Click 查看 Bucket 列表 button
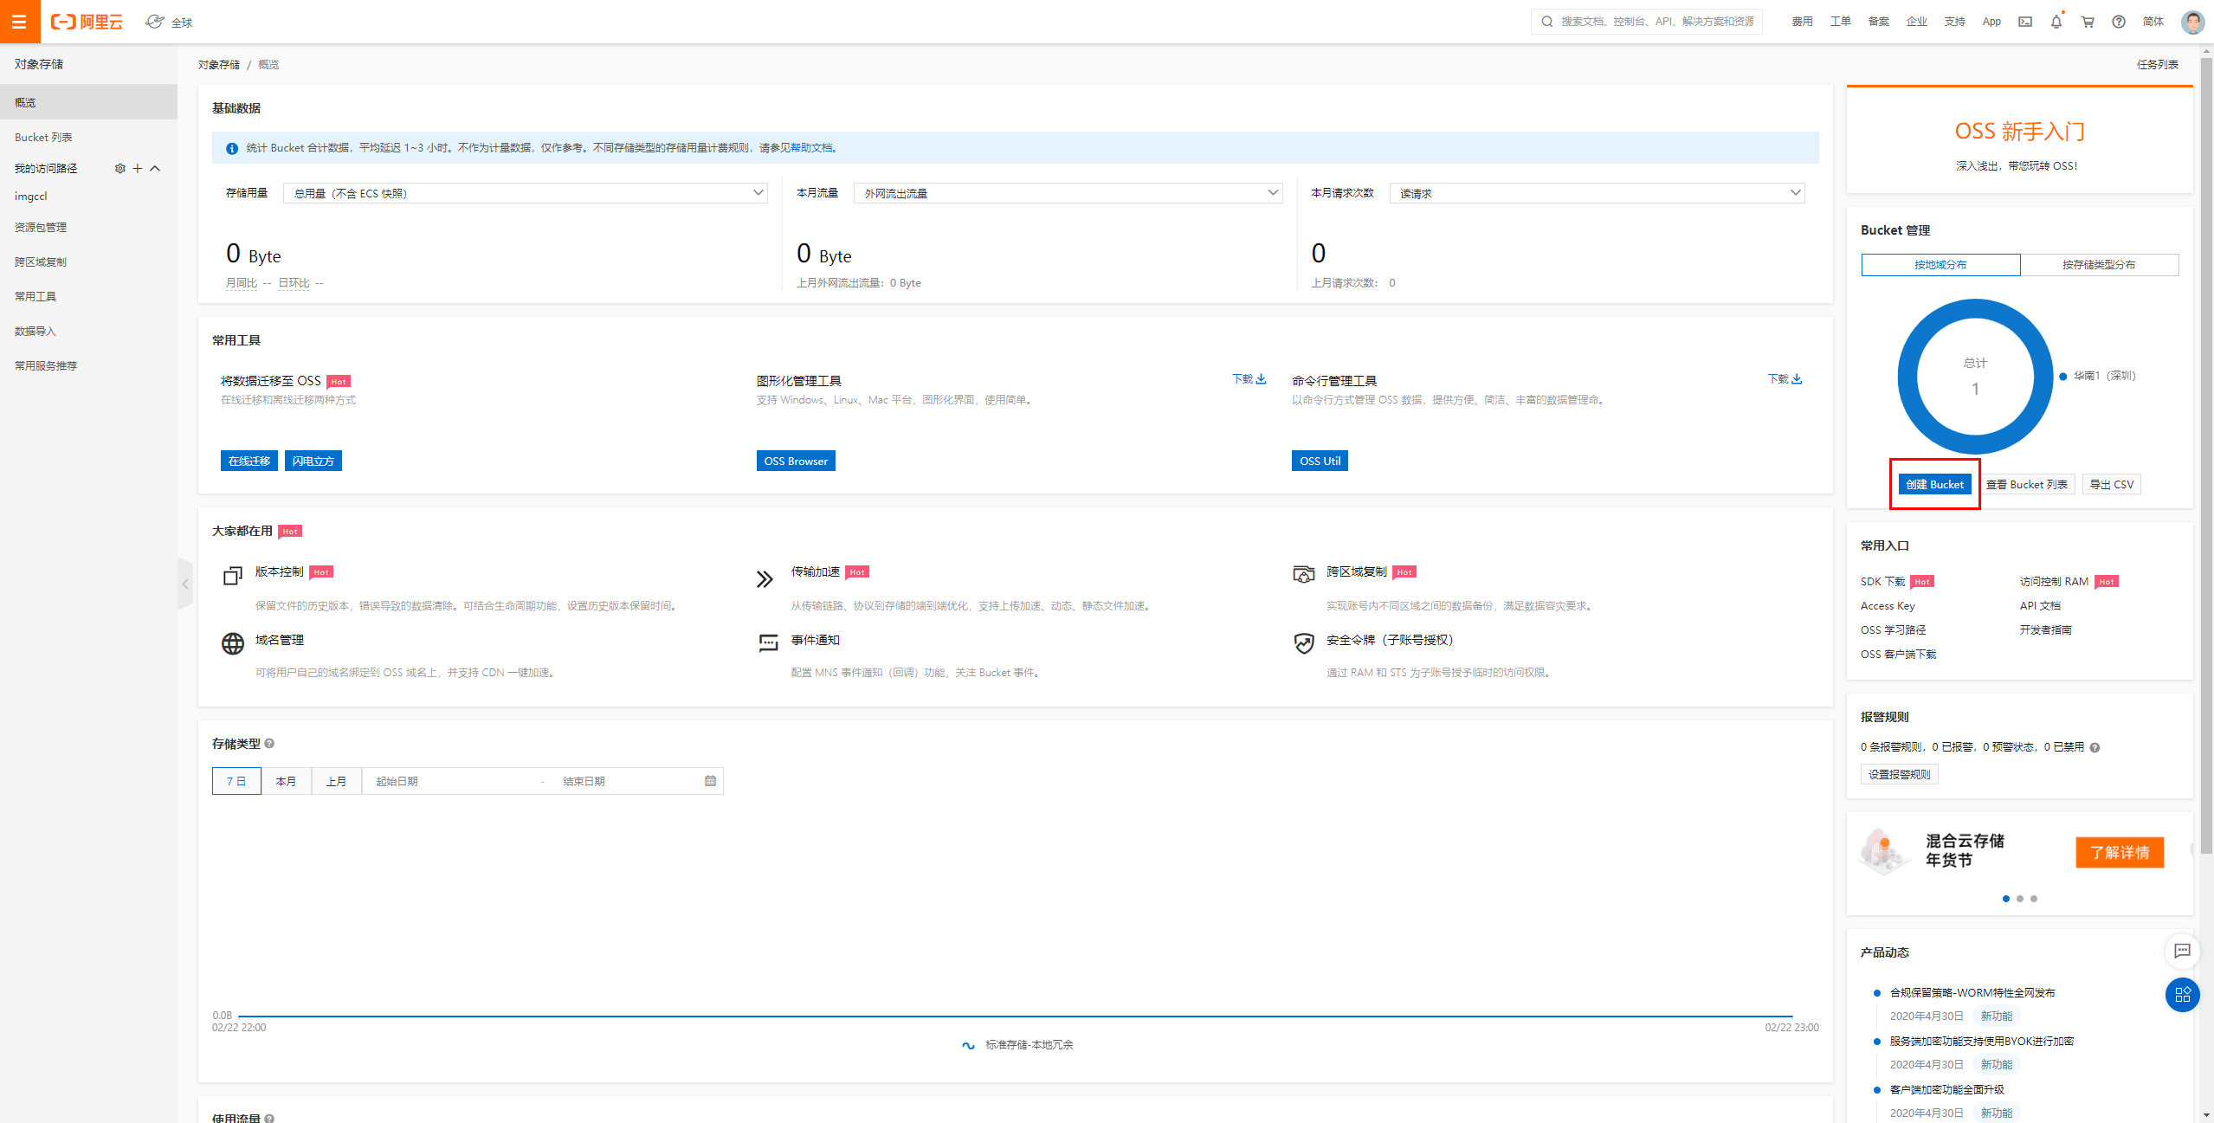 pos(2026,484)
